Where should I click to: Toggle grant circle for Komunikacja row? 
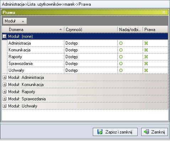point(121,50)
